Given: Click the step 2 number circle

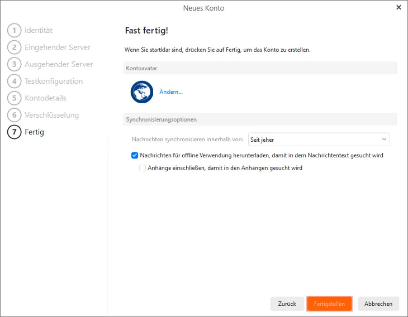Looking at the screenshot, I should coord(15,47).
